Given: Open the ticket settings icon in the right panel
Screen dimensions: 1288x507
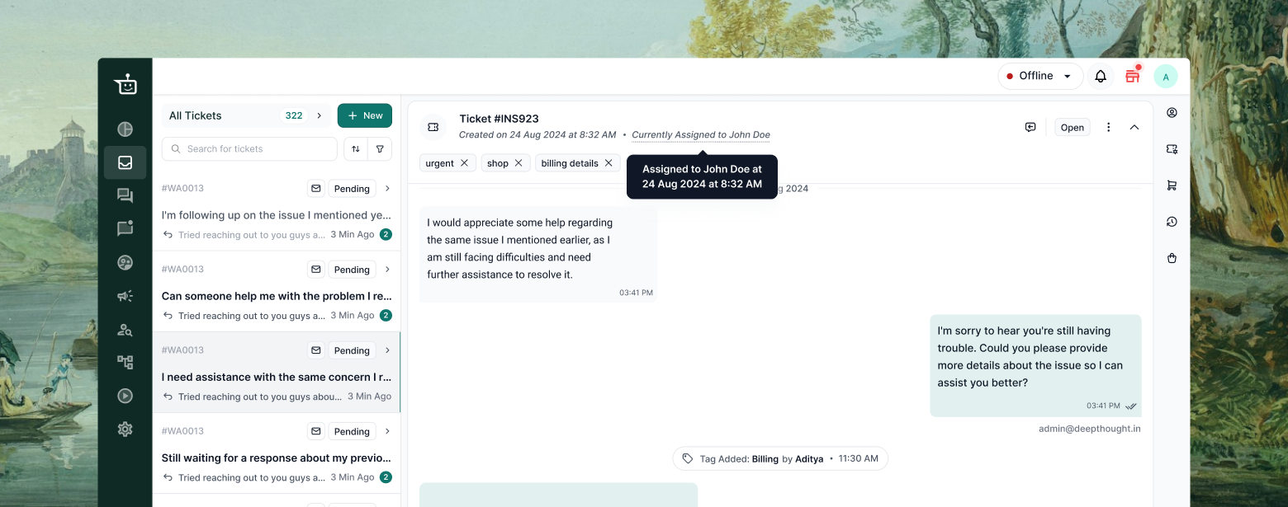Looking at the screenshot, I should point(1172,149).
